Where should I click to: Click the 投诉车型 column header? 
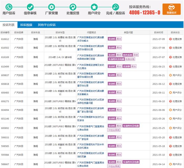coord(60,32)
